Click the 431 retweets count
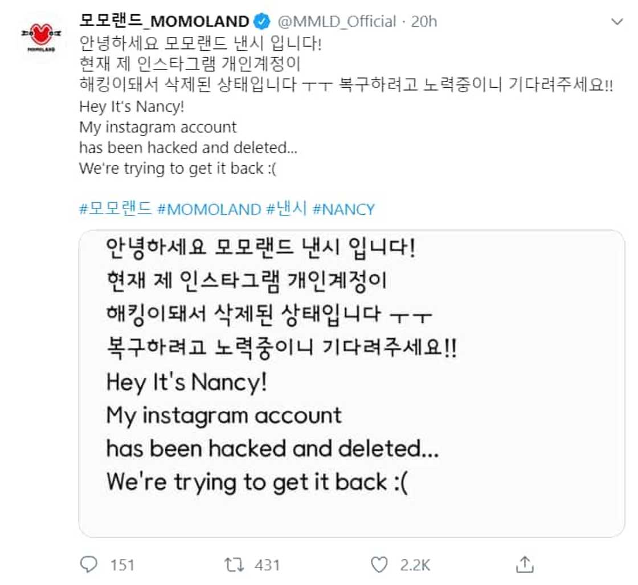The image size is (638, 585). click(x=267, y=564)
